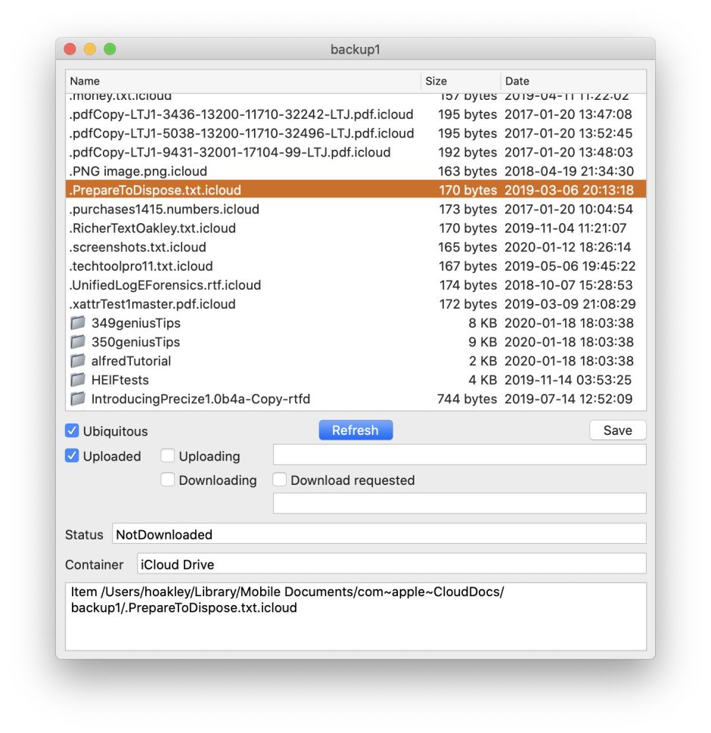The height and width of the screenshot is (733, 711).
Task: Click the Status text field
Action: (x=378, y=534)
